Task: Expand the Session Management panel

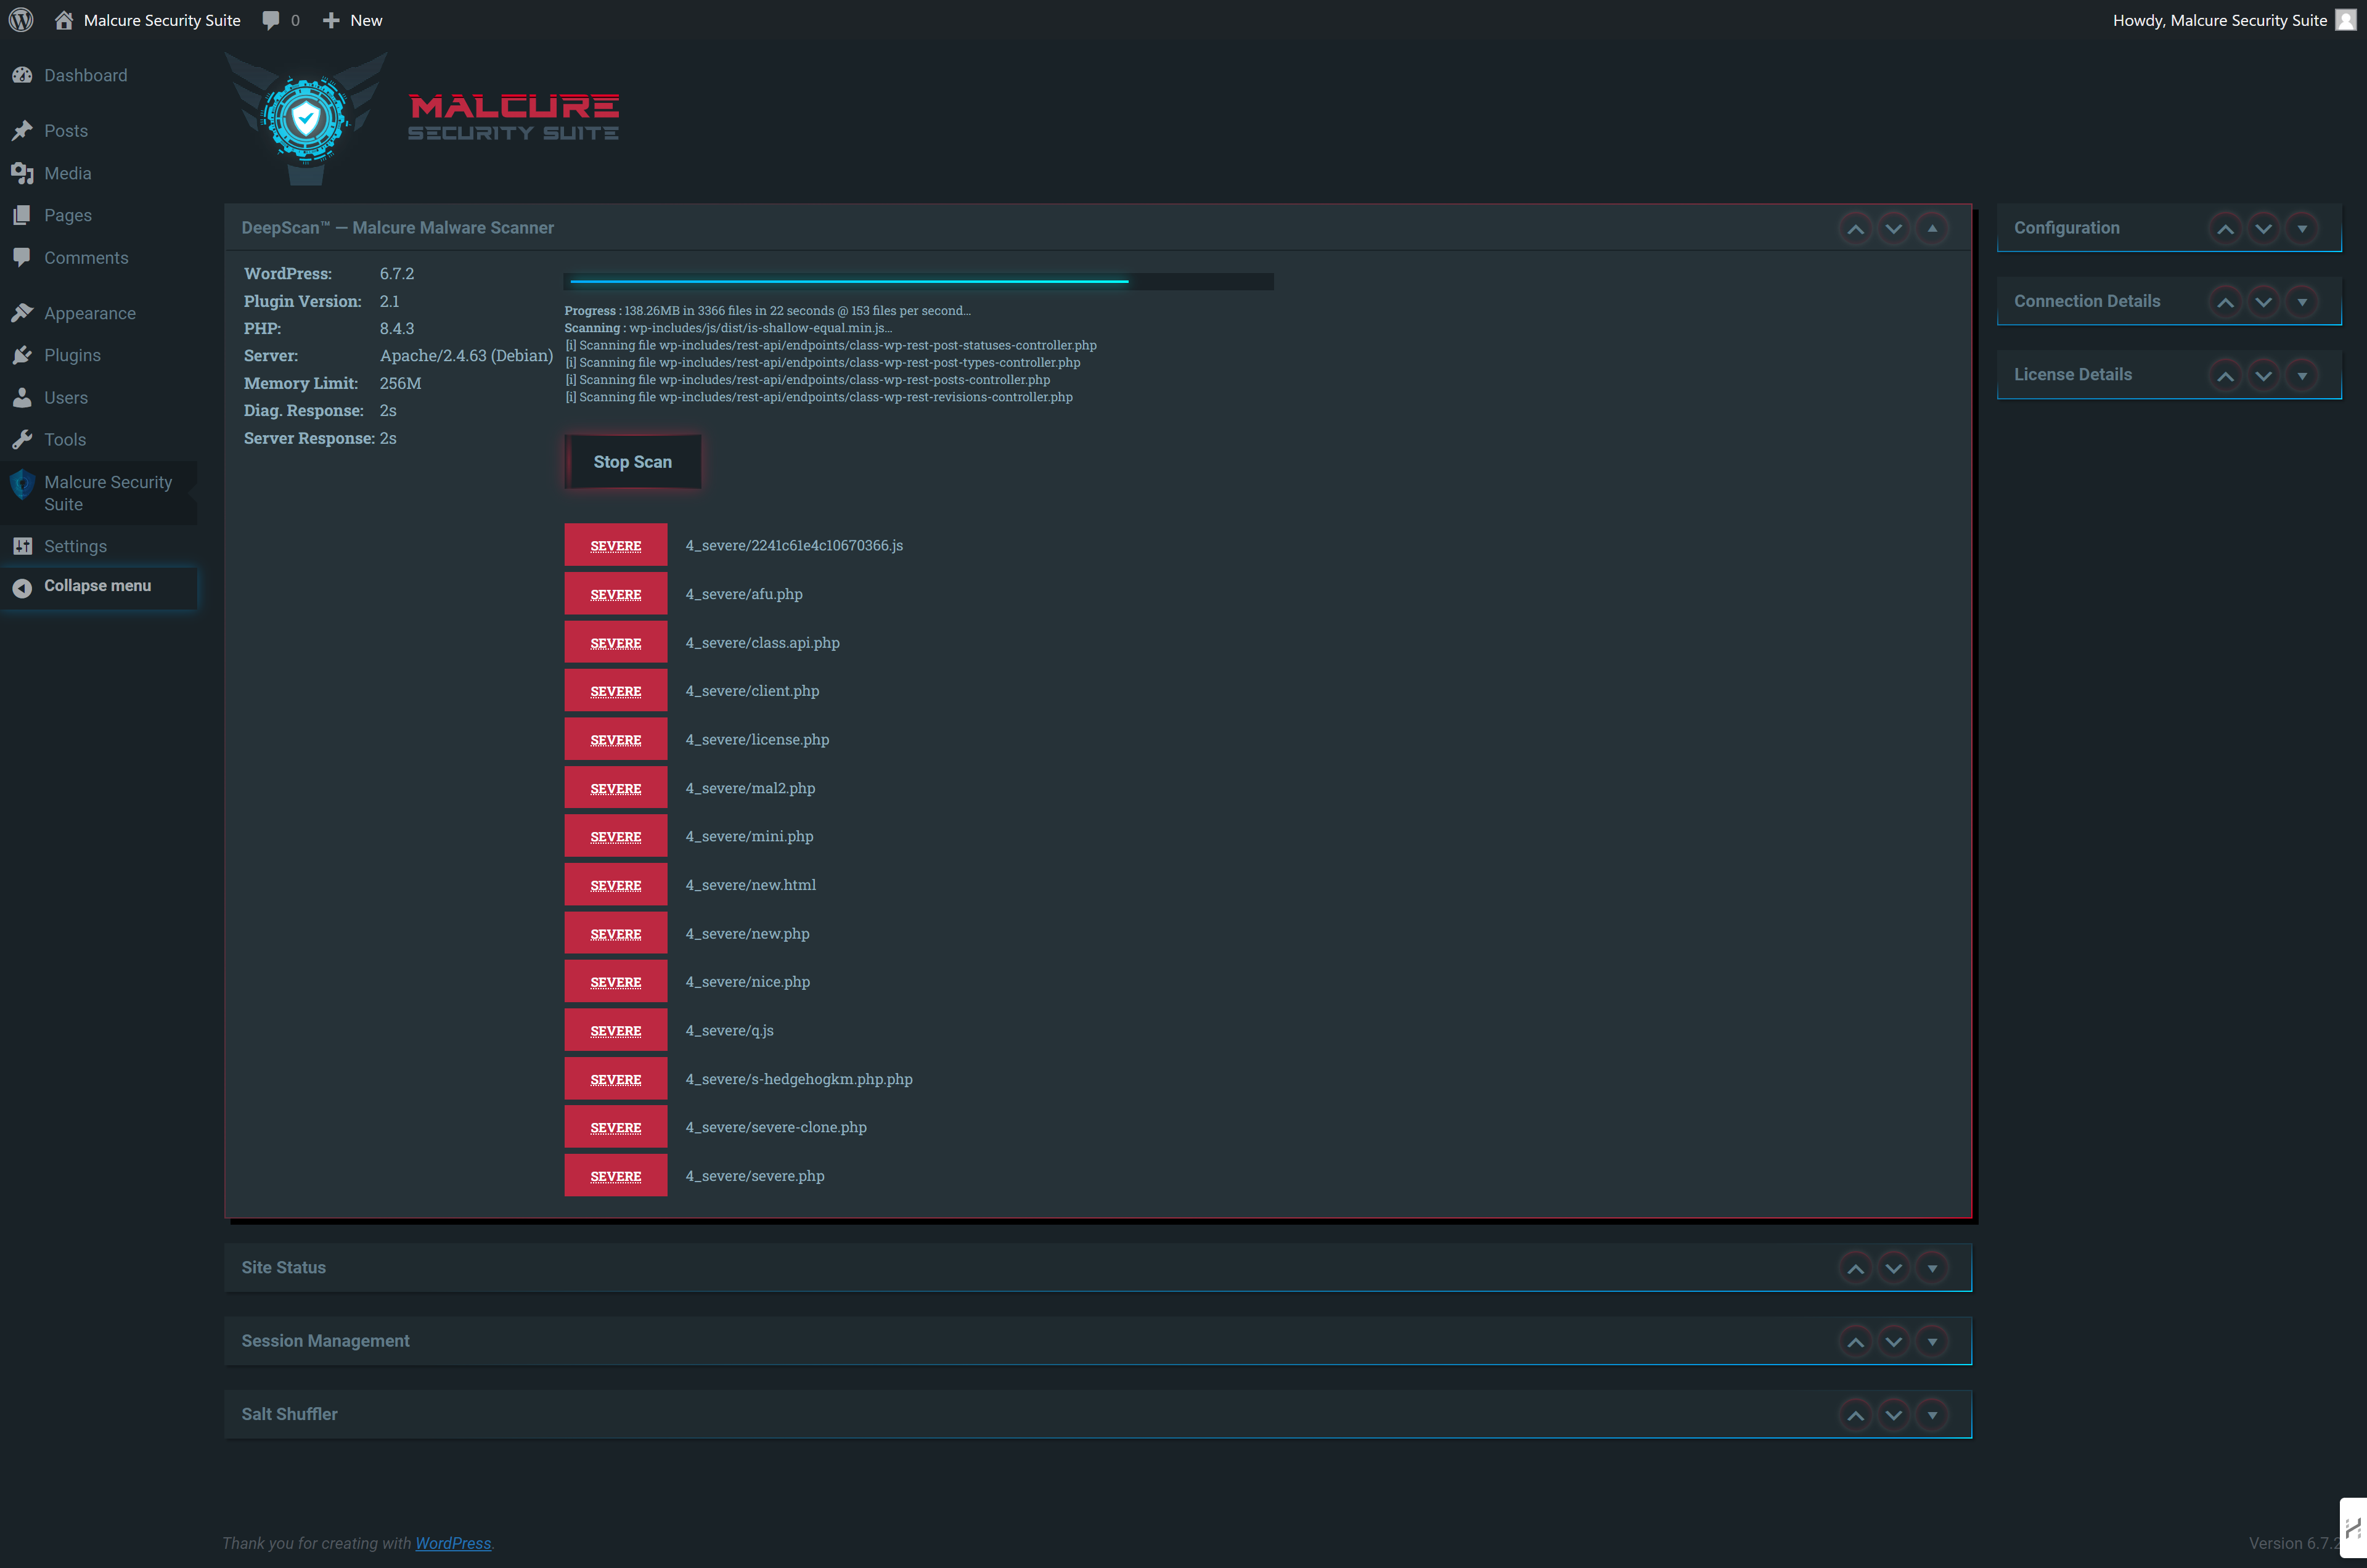Action: click(1932, 1341)
